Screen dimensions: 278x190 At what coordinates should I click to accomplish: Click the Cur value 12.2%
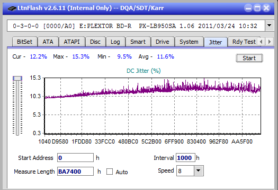tap(39, 56)
